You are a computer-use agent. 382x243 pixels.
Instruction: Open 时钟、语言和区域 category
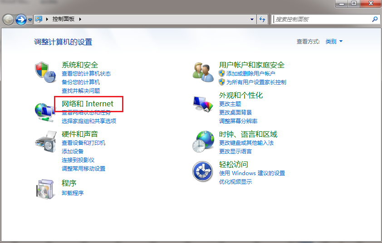tap(248, 134)
